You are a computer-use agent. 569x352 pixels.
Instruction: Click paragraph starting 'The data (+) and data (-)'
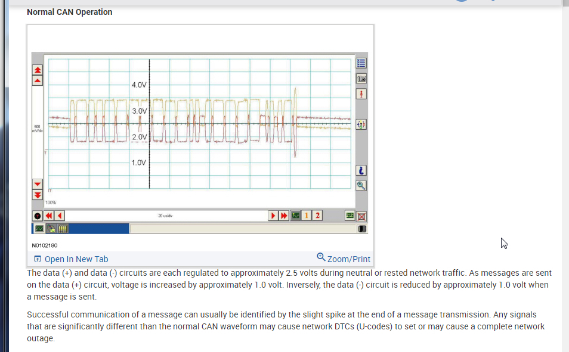[x=289, y=285]
